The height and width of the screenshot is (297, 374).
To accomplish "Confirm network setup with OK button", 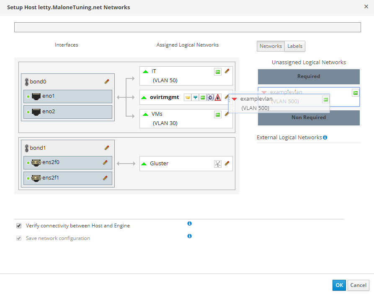I will coord(339,285).
